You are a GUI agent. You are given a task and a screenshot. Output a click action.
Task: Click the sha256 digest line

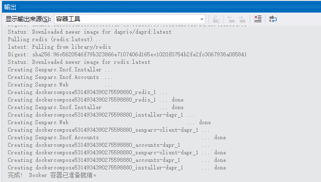[x=127, y=54]
